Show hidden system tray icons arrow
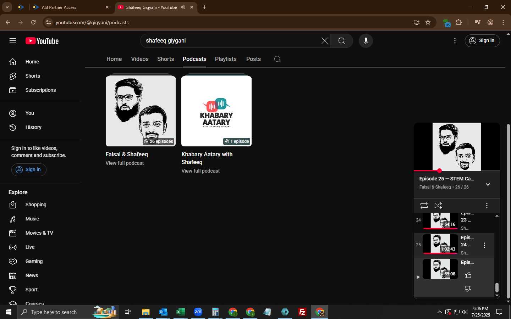Screen dimensions: 511x319 pos(439,312)
